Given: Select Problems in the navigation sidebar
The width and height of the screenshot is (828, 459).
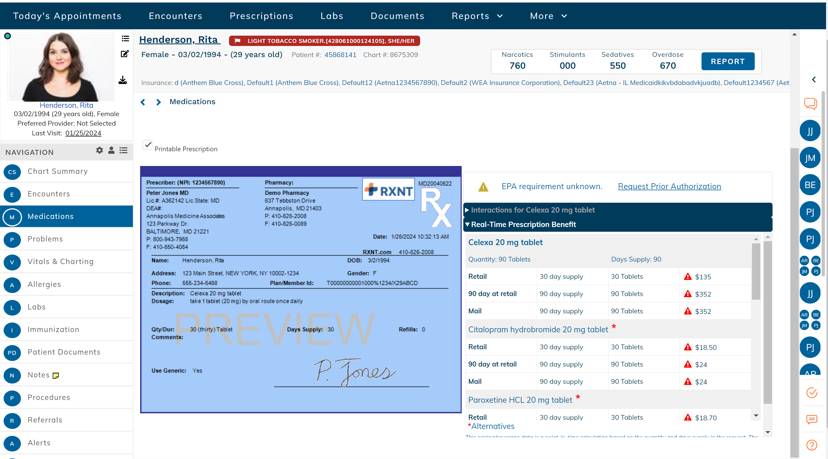Looking at the screenshot, I should coord(45,239).
